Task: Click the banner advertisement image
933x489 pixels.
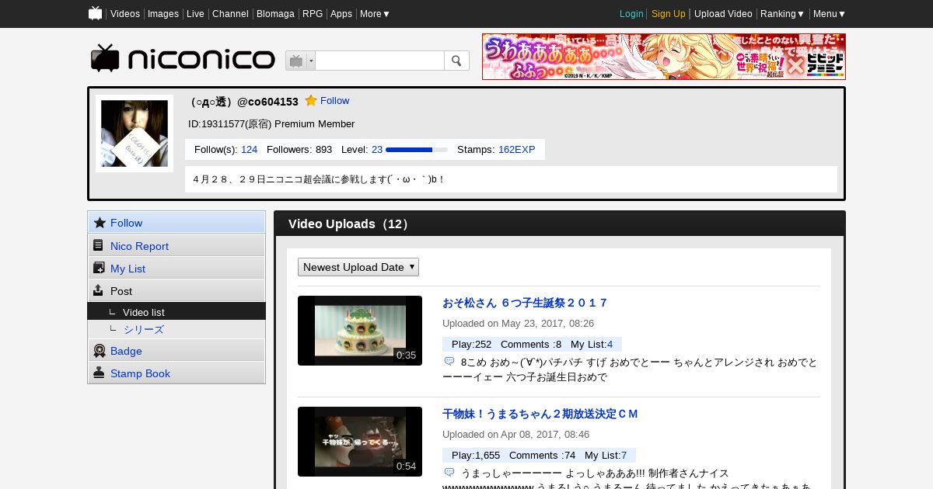Action: [663, 57]
